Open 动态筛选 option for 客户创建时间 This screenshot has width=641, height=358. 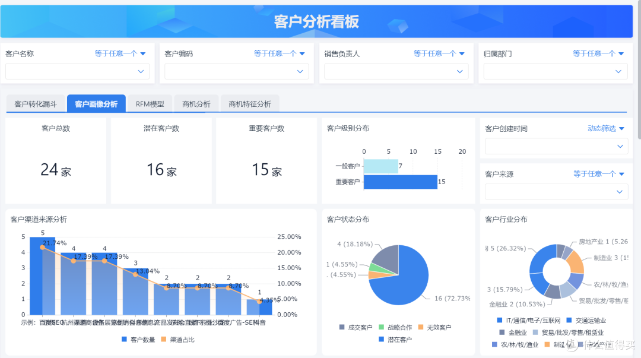606,128
